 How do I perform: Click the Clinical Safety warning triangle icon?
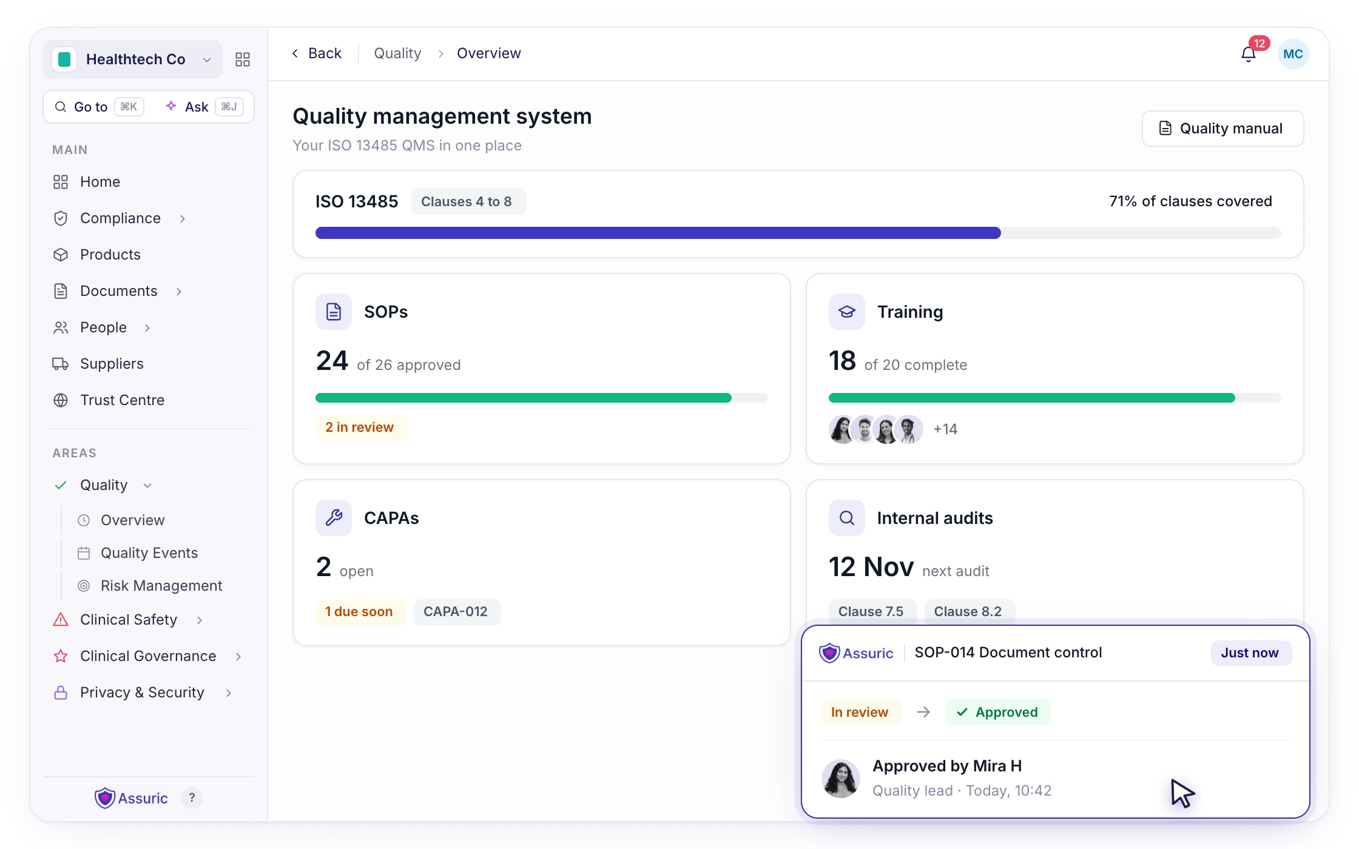tap(61, 620)
